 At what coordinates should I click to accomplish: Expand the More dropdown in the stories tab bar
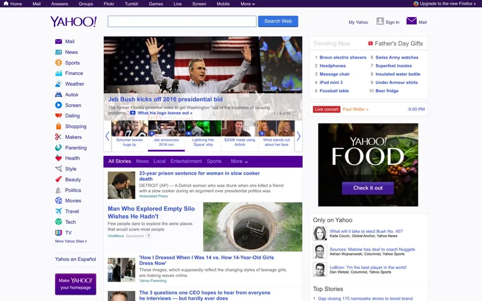(239, 161)
